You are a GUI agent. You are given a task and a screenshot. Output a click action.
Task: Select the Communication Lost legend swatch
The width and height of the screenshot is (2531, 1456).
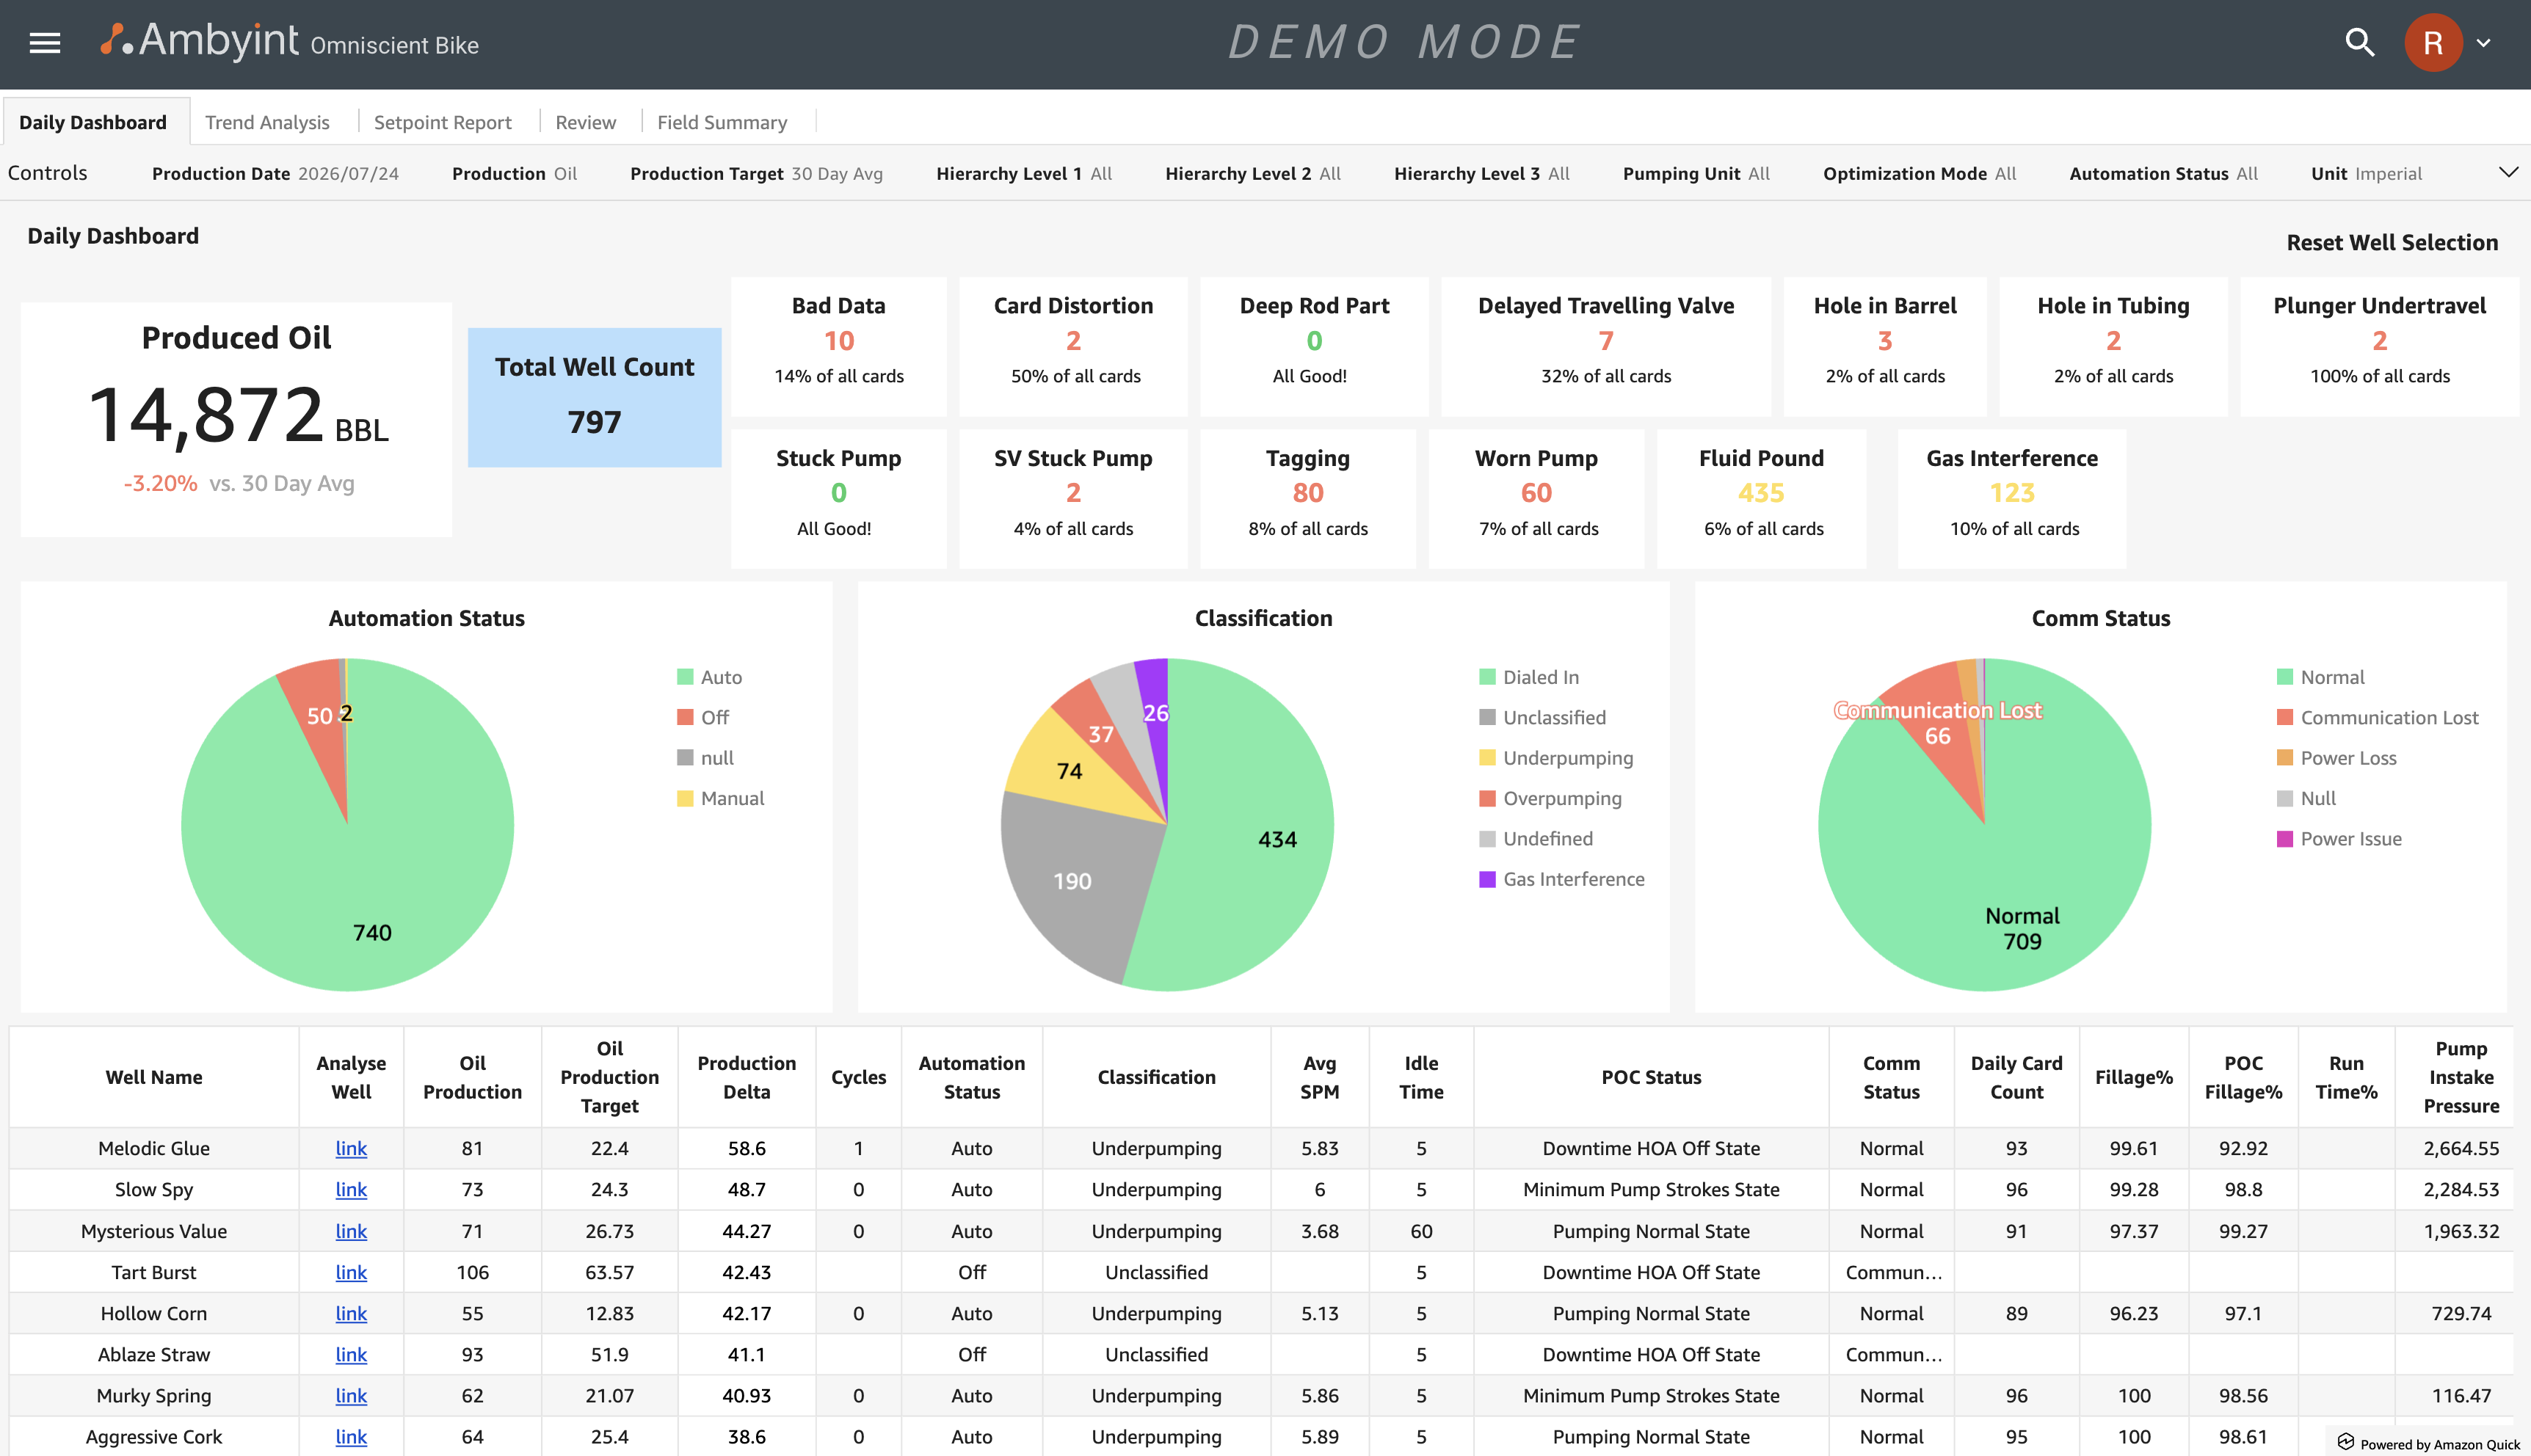[2285, 717]
